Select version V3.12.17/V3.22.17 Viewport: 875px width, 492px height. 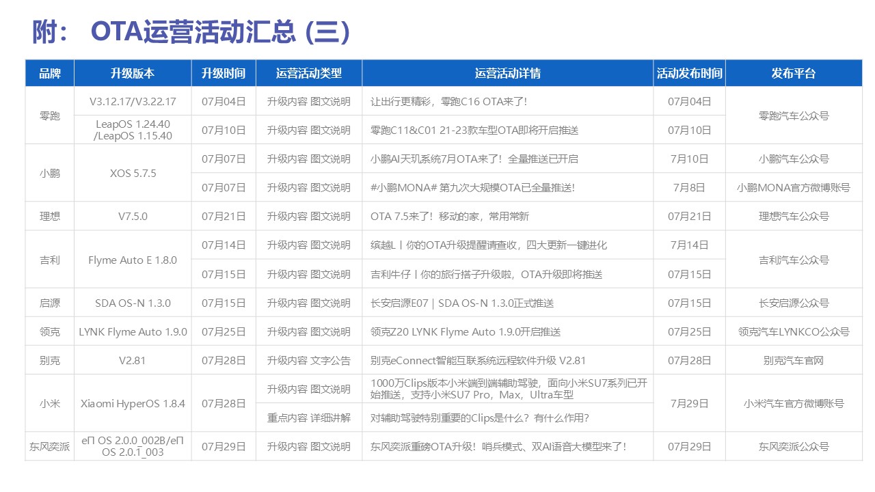coord(133,101)
